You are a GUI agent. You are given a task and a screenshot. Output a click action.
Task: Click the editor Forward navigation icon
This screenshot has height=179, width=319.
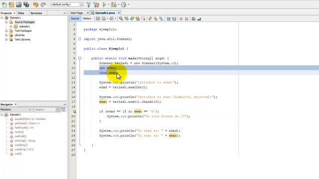111,19
